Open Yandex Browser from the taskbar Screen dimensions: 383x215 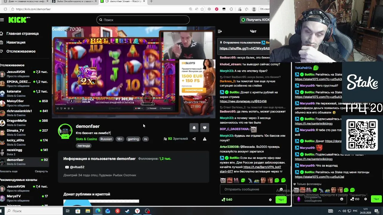(x=137, y=211)
